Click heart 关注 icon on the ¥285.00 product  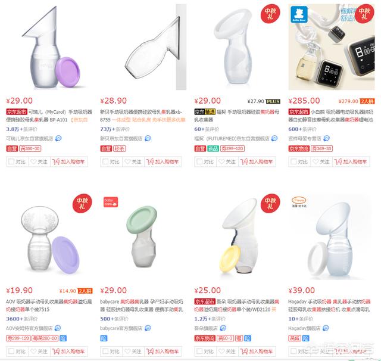tap(316, 161)
